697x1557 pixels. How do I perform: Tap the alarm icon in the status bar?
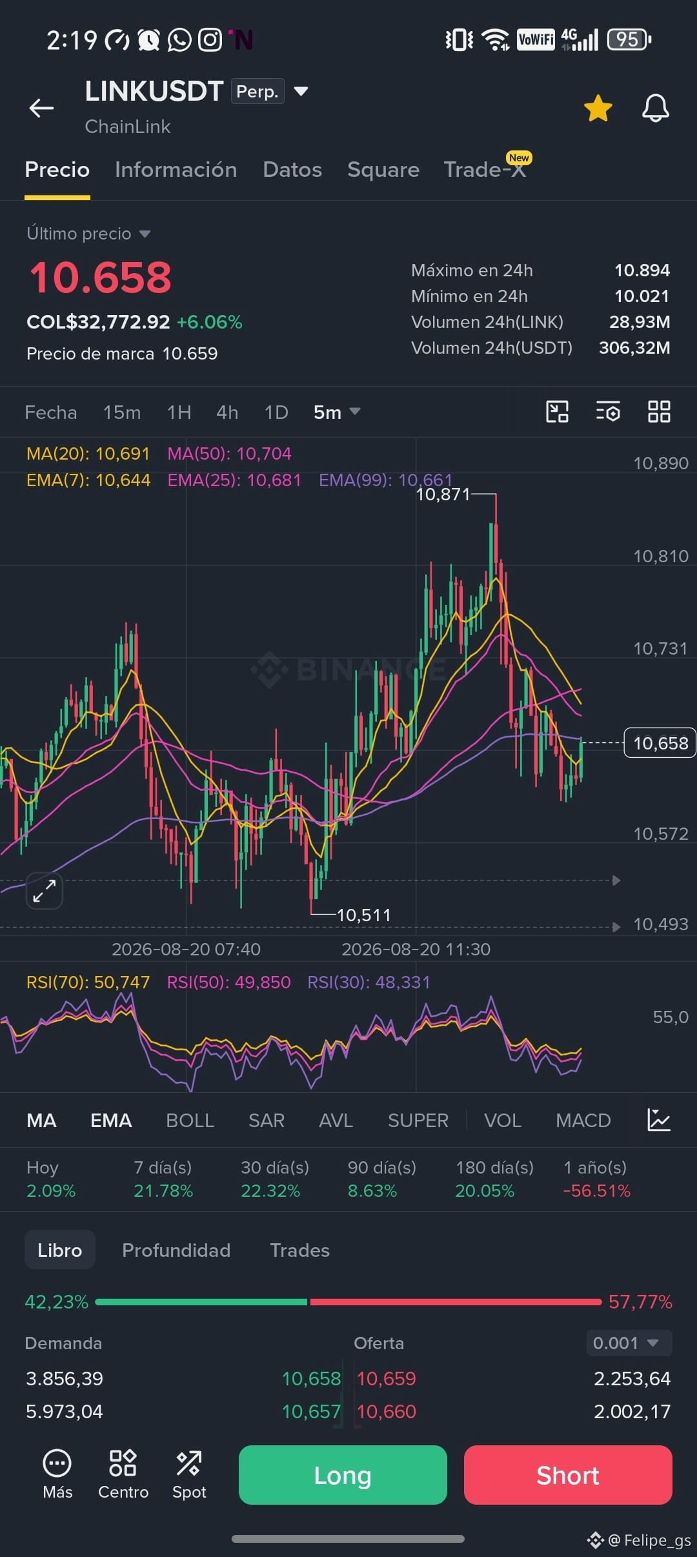click(149, 40)
